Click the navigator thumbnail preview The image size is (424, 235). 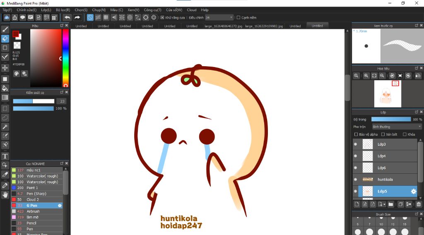(x=388, y=94)
